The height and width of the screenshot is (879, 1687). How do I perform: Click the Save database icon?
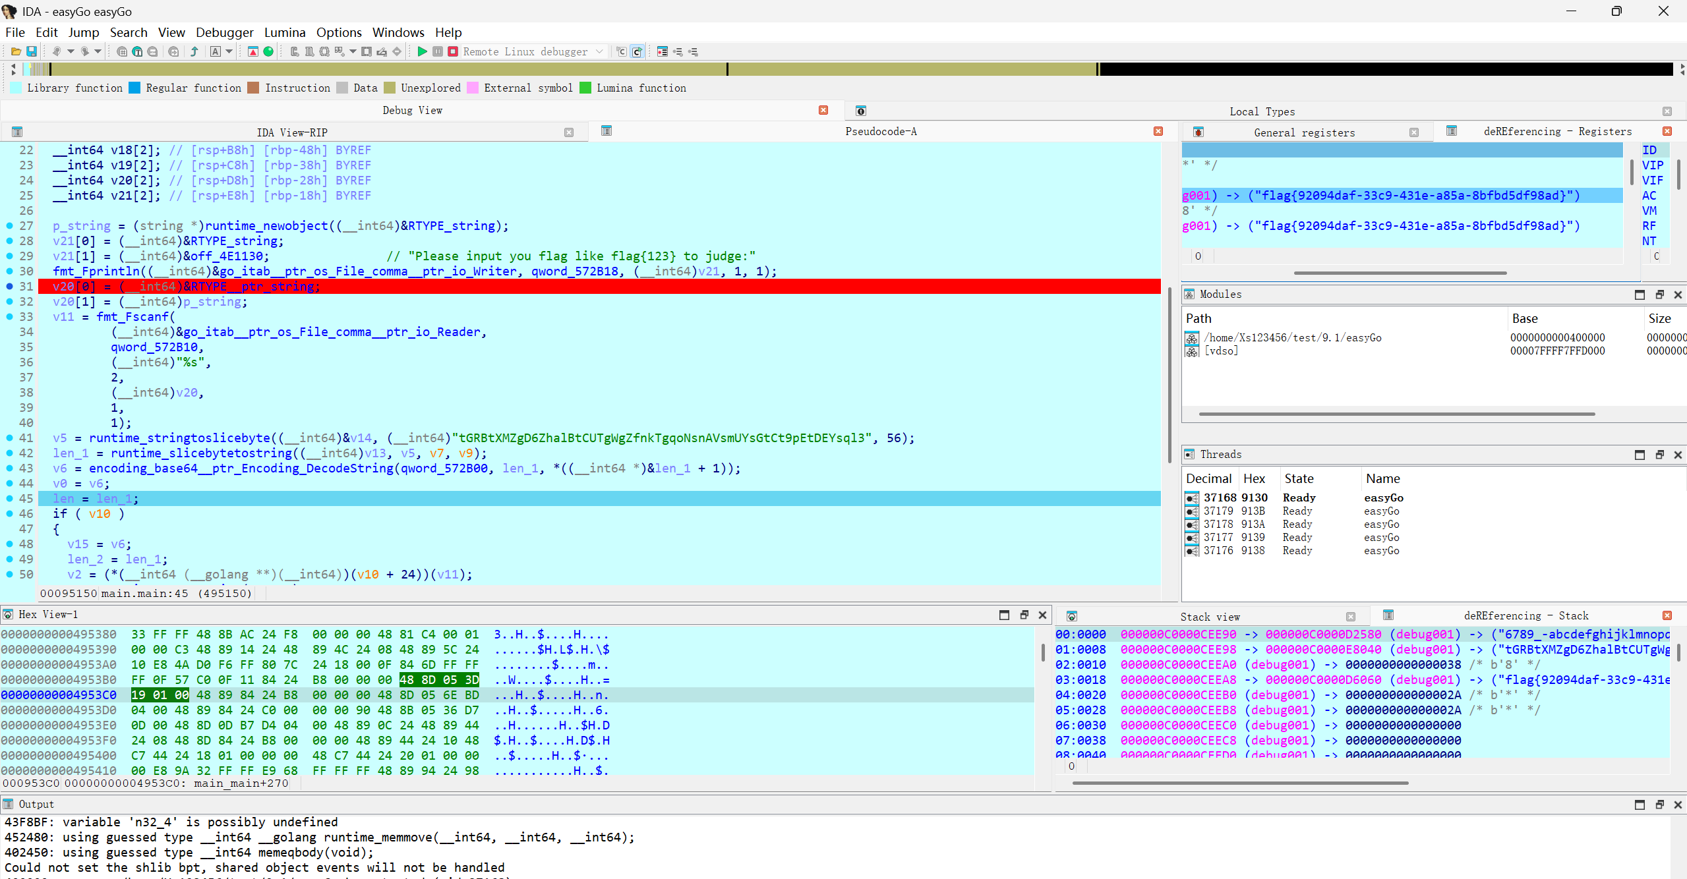[x=31, y=51]
